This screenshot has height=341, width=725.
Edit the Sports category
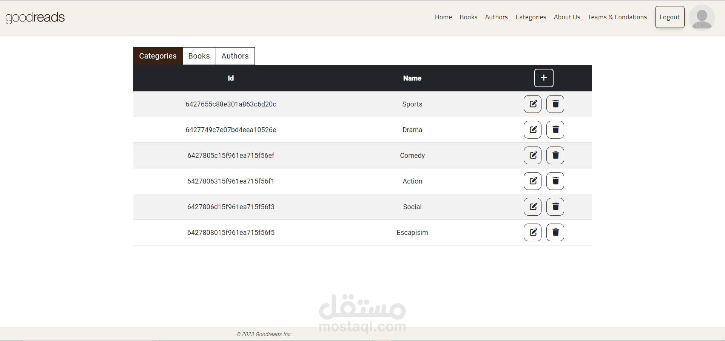click(532, 104)
